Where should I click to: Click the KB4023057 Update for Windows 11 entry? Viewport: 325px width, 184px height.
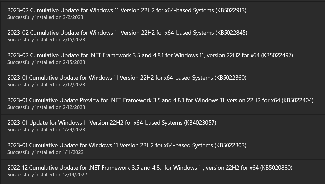[x=163, y=126]
